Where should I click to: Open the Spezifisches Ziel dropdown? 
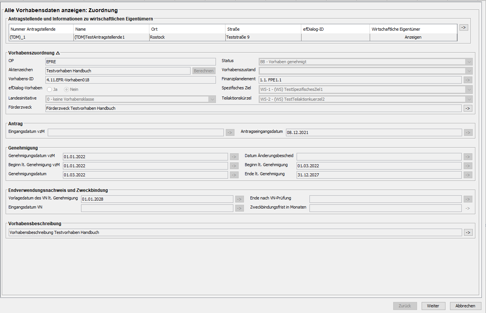(x=469, y=90)
